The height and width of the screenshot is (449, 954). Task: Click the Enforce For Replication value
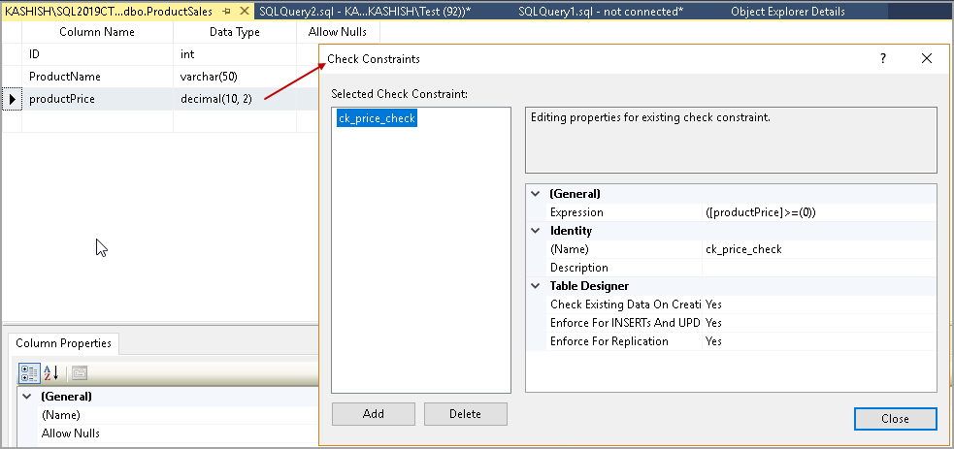[817, 341]
